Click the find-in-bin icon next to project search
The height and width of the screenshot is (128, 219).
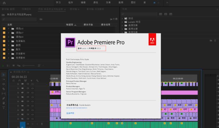[x=41, y=19]
